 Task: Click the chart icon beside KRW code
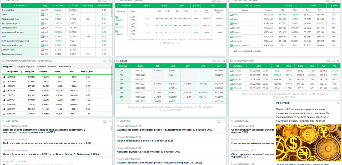[x=42, y=37]
